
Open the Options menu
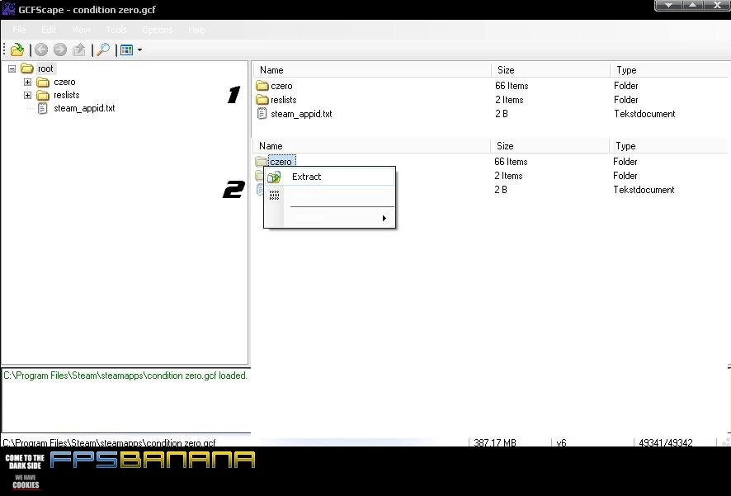[158, 30]
